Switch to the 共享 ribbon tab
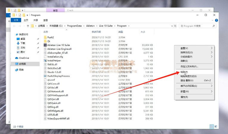 click(36, 20)
